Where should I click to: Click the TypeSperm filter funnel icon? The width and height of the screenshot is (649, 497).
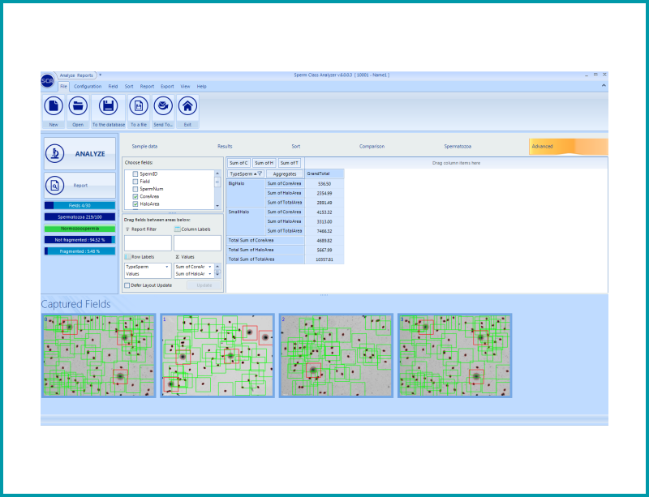[x=260, y=174]
